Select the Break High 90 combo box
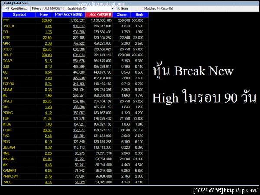Screen dimensions: 260x195 (90, 9)
